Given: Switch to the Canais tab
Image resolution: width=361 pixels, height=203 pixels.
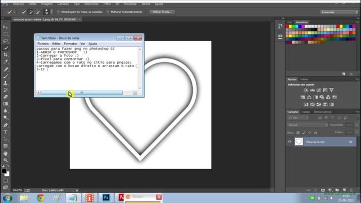Looking at the screenshot, I should tap(306, 112).
